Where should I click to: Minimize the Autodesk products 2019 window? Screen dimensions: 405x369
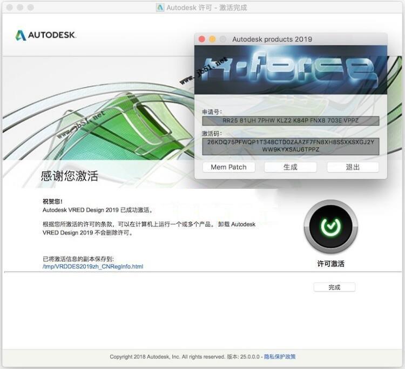click(x=212, y=39)
